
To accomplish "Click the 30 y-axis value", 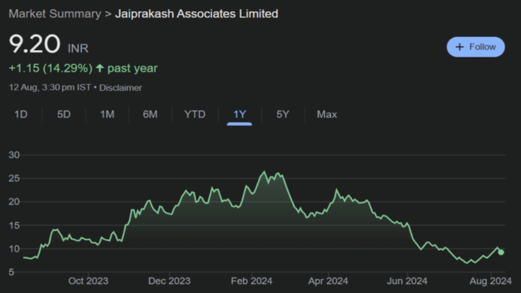I will pyautogui.click(x=14, y=155).
